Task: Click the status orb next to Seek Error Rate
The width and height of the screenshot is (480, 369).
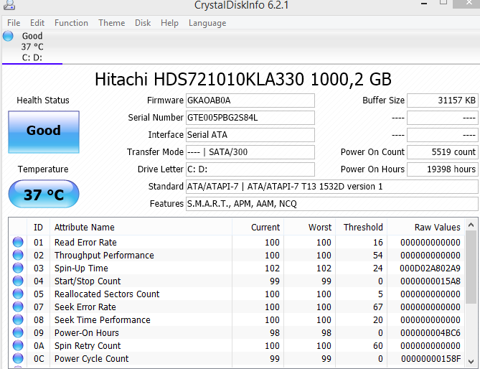Action: 18,307
